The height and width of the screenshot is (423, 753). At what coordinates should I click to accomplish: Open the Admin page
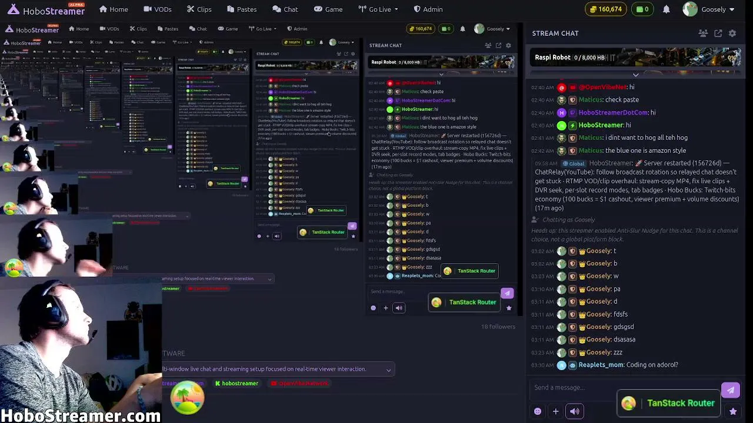pos(428,9)
